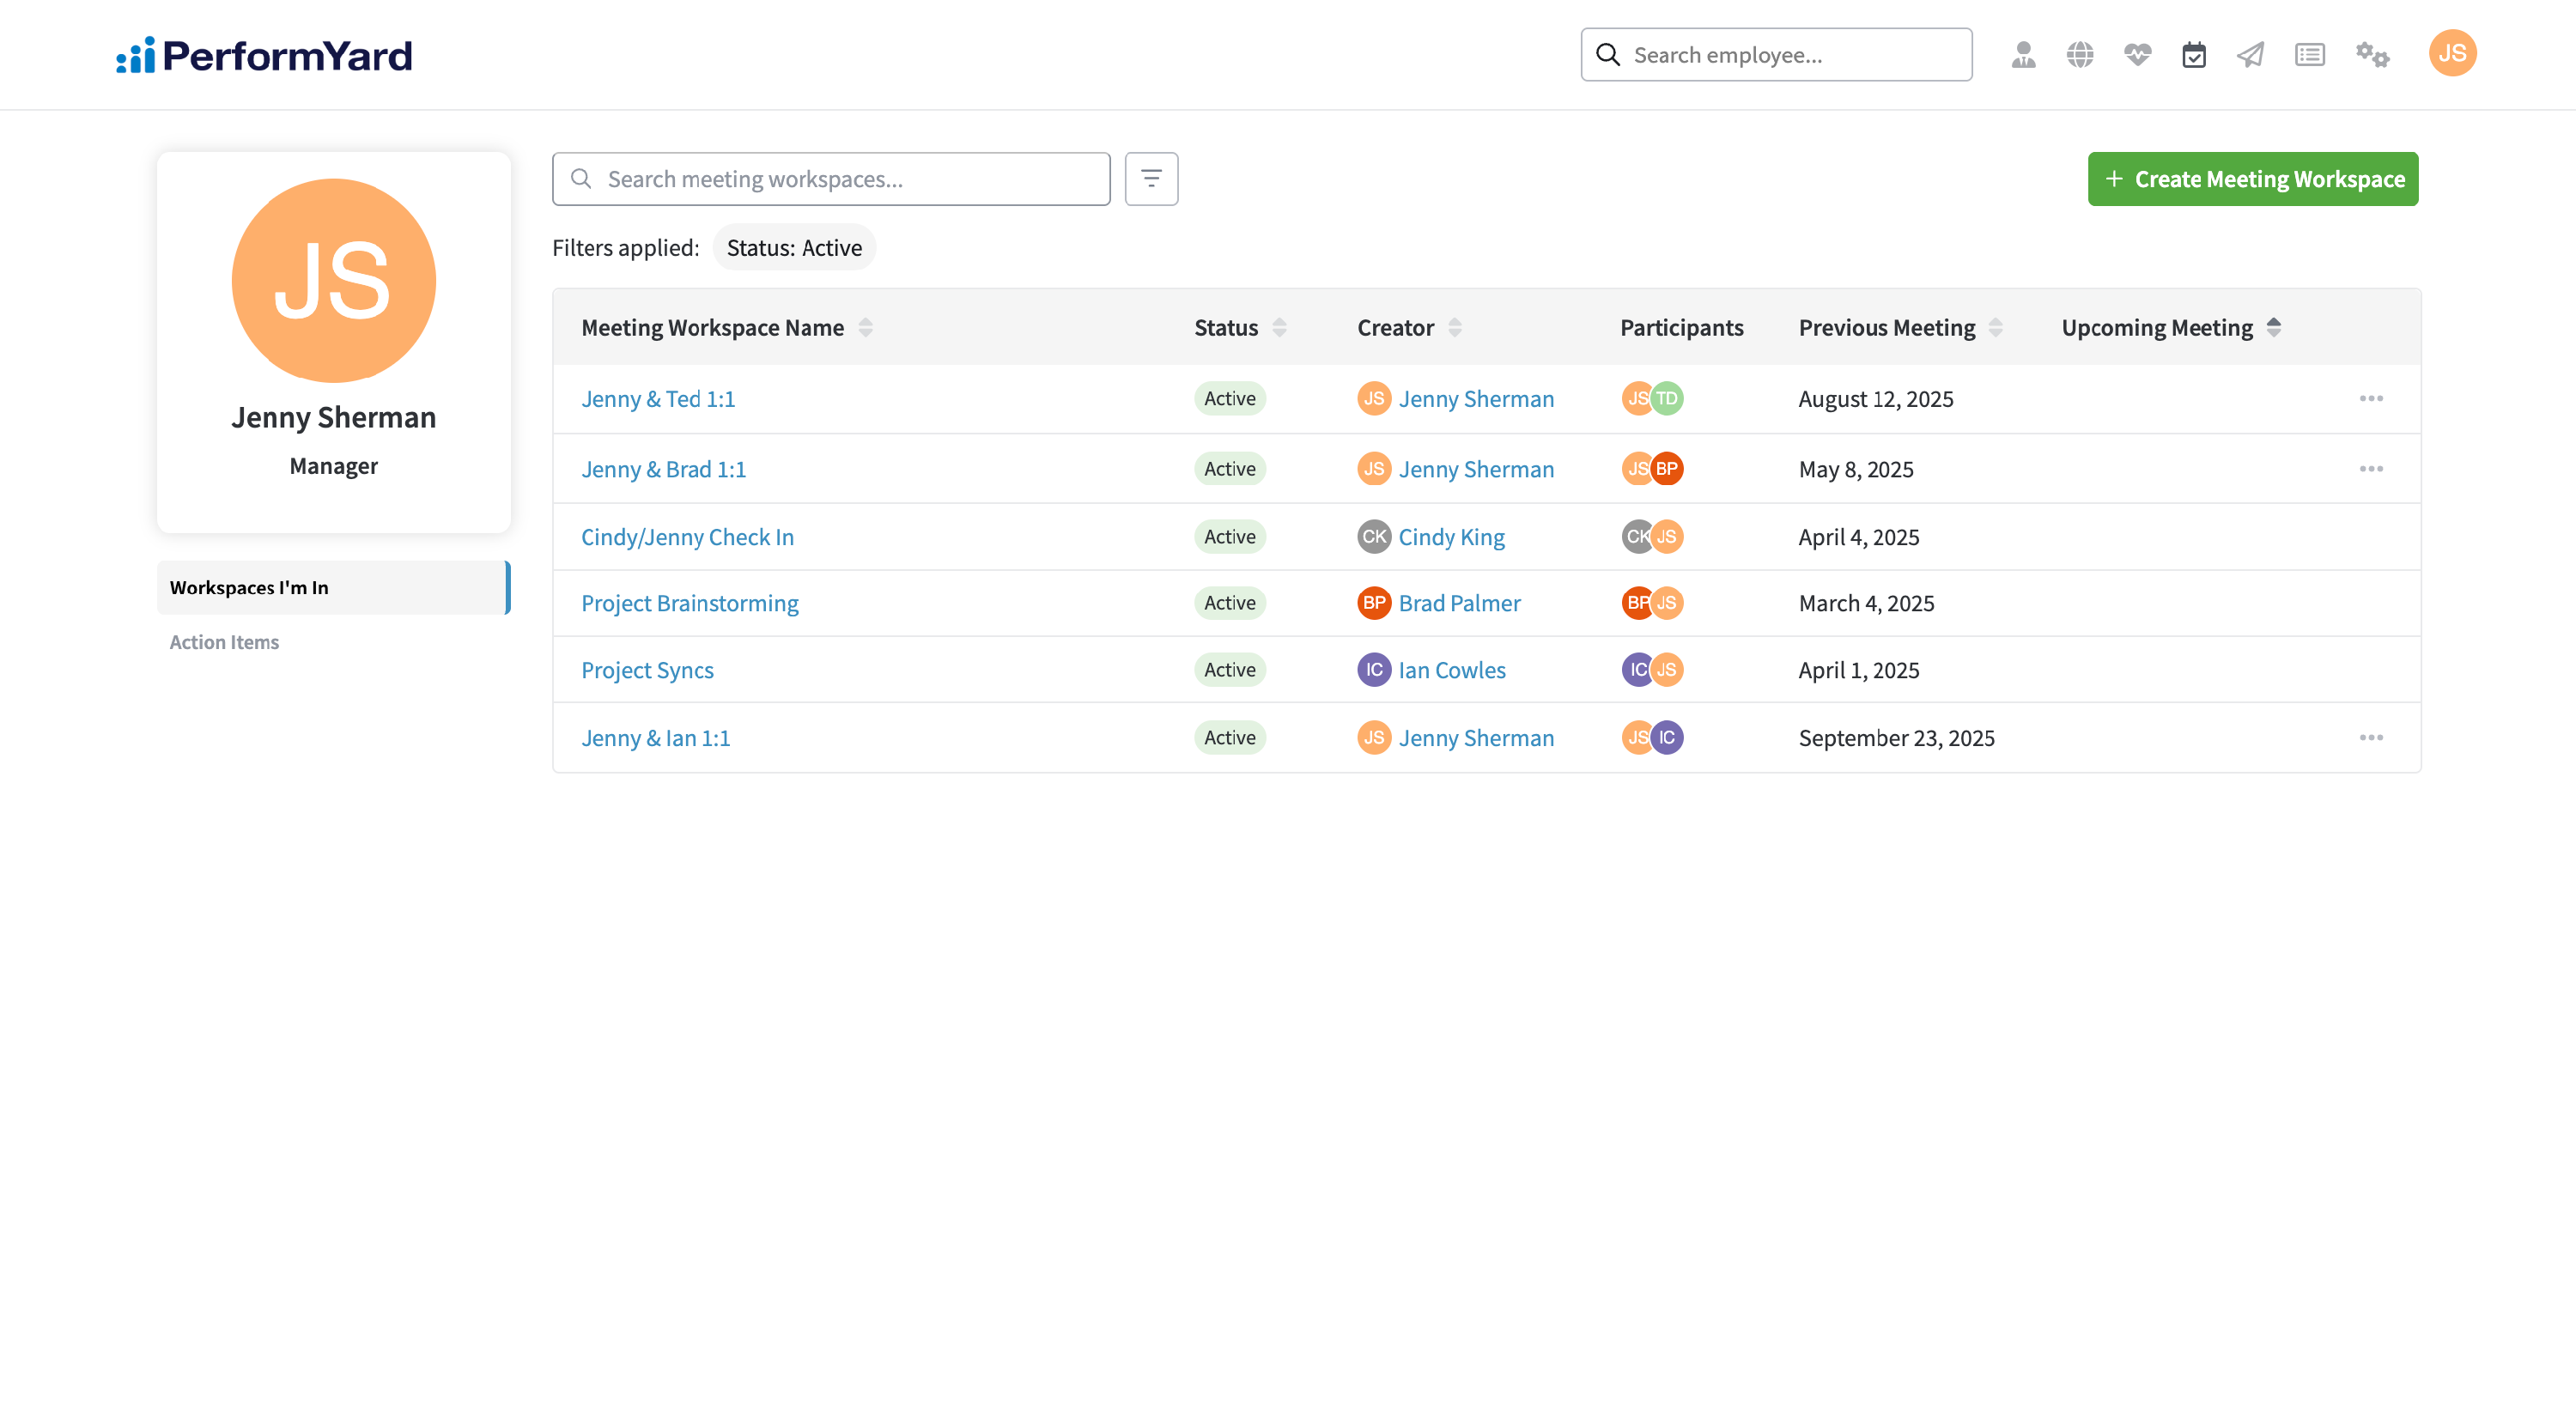Click the filter icon beside workspace search
This screenshot has width=2576, height=1402.
point(1151,179)
